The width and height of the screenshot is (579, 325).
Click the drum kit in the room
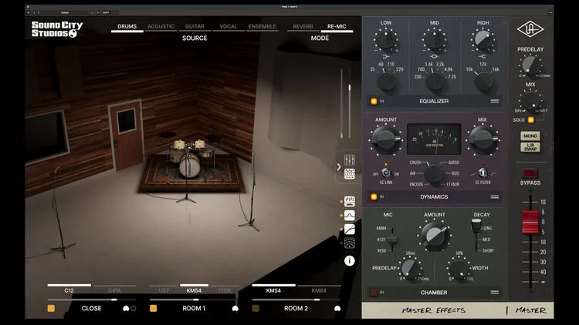tap(190, 157)
